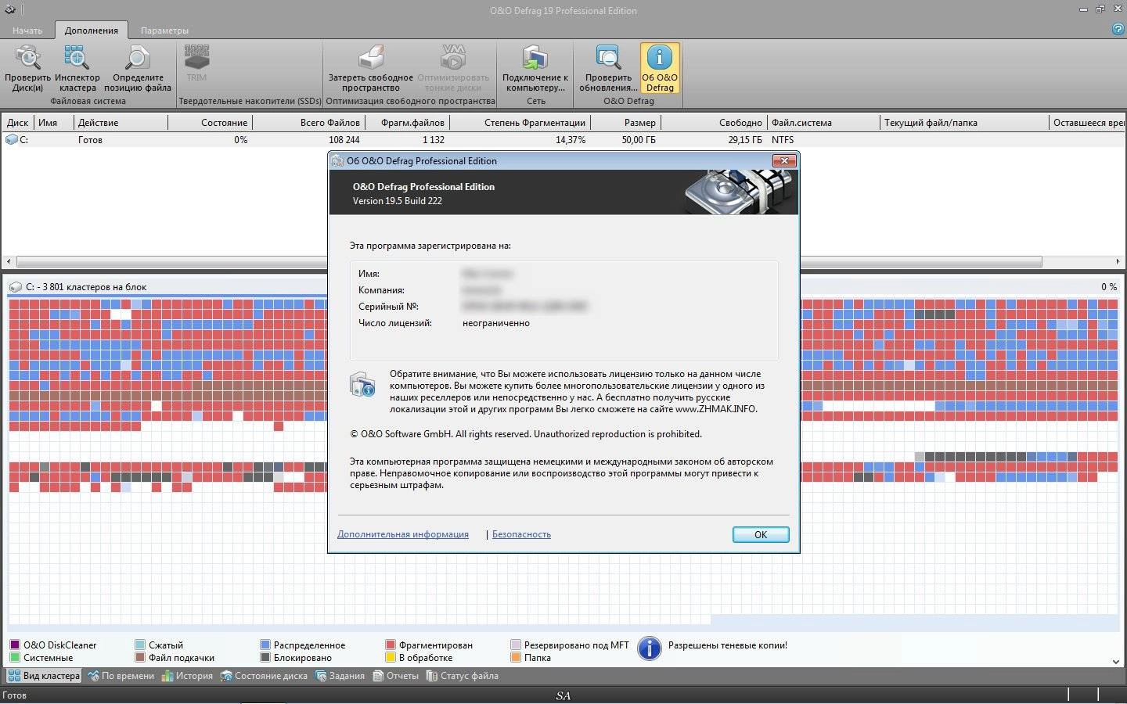This screenshot has width=1127, height=704.
Task: Sort by Фрагм.файлов column header
Action: [407, 123]
